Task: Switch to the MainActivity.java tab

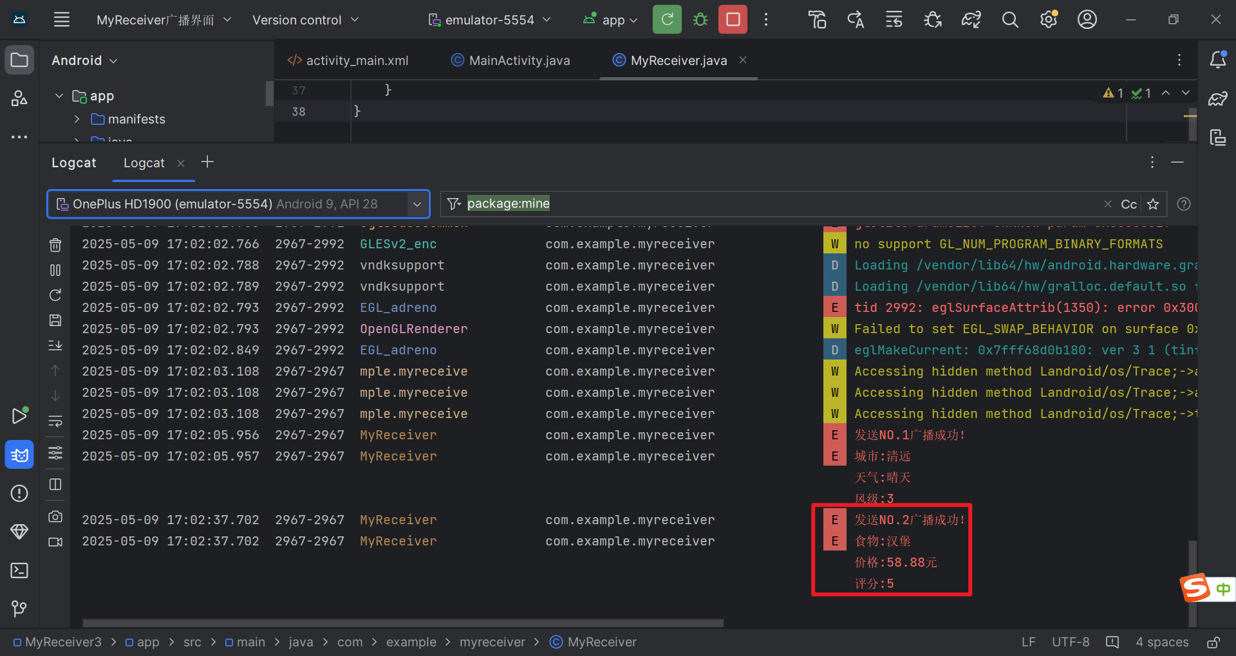Action: [518, 60]
